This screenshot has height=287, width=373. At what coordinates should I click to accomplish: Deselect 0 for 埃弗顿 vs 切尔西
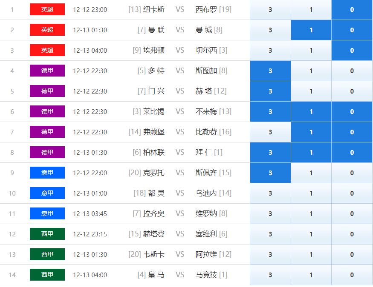pos(352,51)
